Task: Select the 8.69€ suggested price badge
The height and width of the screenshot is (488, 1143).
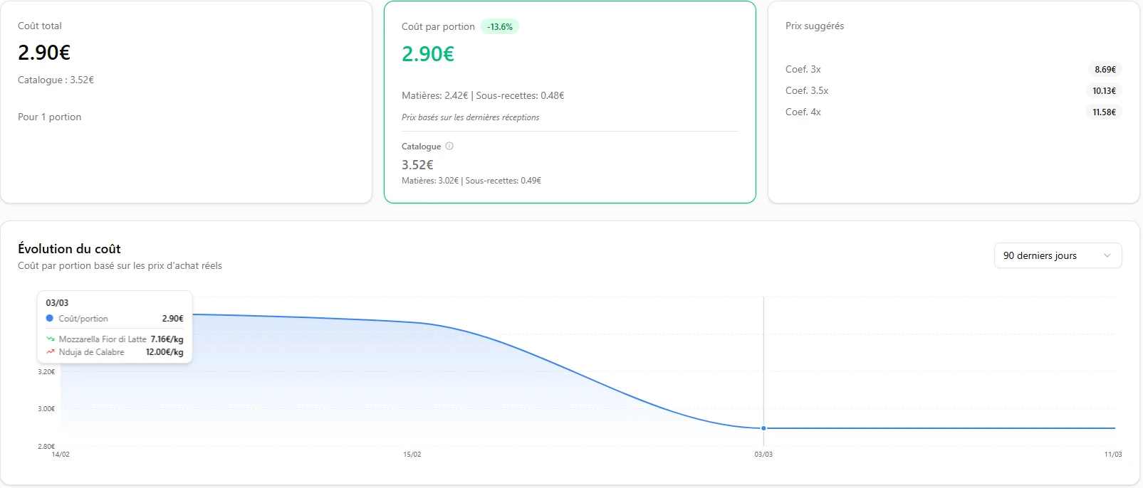Action: tap(1105, 70)
